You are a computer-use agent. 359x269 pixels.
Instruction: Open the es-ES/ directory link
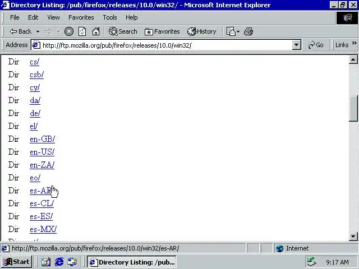[41, 216]
